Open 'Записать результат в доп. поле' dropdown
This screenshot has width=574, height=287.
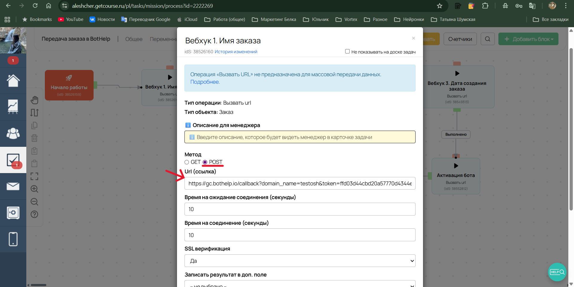point(300,285)
